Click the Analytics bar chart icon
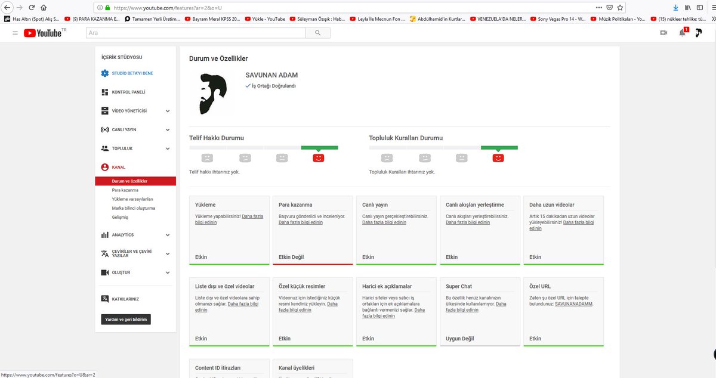The width and height of the screenshot is (716, 378). 105,235
